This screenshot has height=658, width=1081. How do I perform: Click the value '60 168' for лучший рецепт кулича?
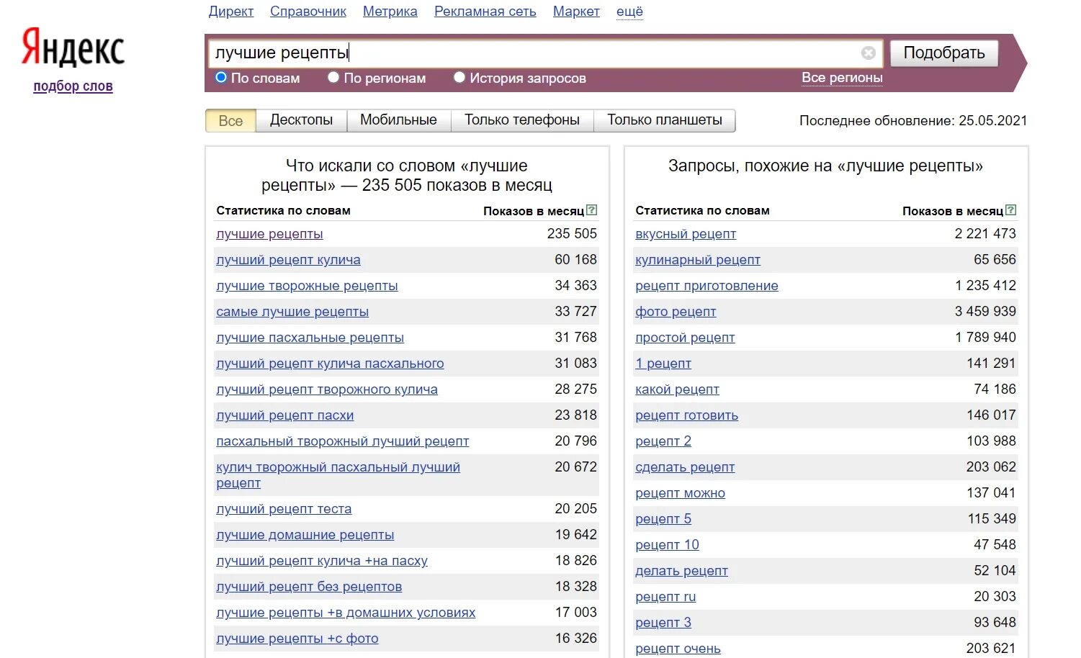pos(575,259)
